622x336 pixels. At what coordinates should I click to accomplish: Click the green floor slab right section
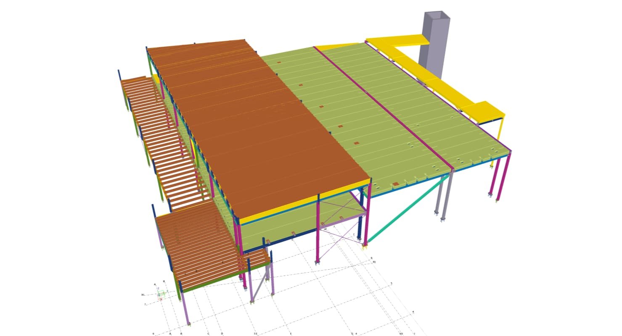click(x=421, y=126)
